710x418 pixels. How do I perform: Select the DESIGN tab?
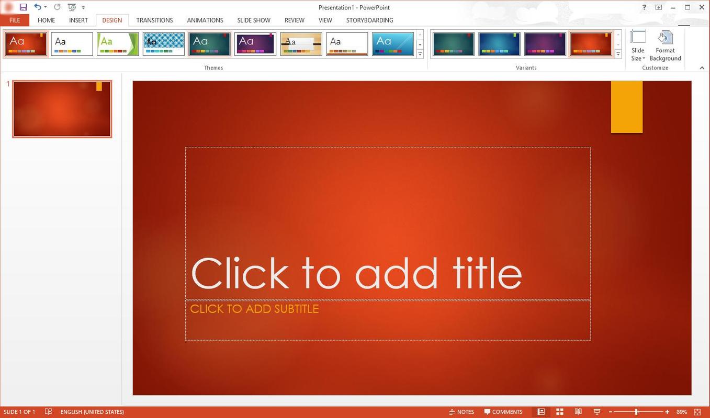(x=112, y=20)
